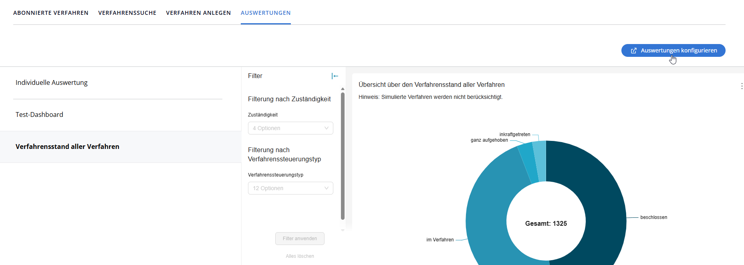This screenshot has width=744, height=265.
Task: Select the narrow ganz aufgehoben donut slice
Action: point(528,163)
